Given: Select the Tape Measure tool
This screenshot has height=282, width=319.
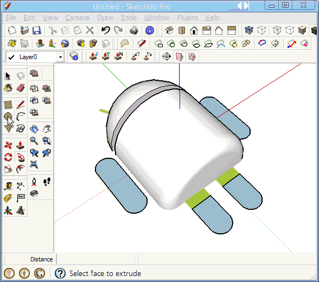Looking at the screenshot, I should [x=8, y=185].
